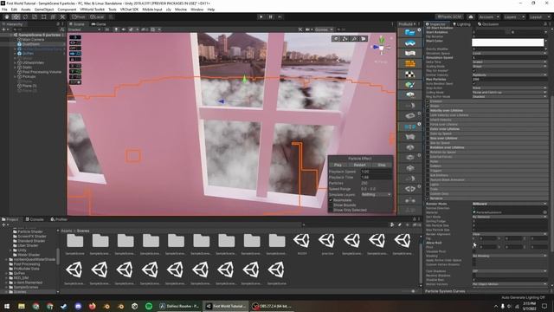Viewport: 554px width, 312px height.
Task: Open the Component menu
Action: (x=67, y=10)
